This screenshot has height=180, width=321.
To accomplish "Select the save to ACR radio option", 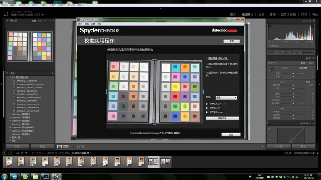I will 207,108.
